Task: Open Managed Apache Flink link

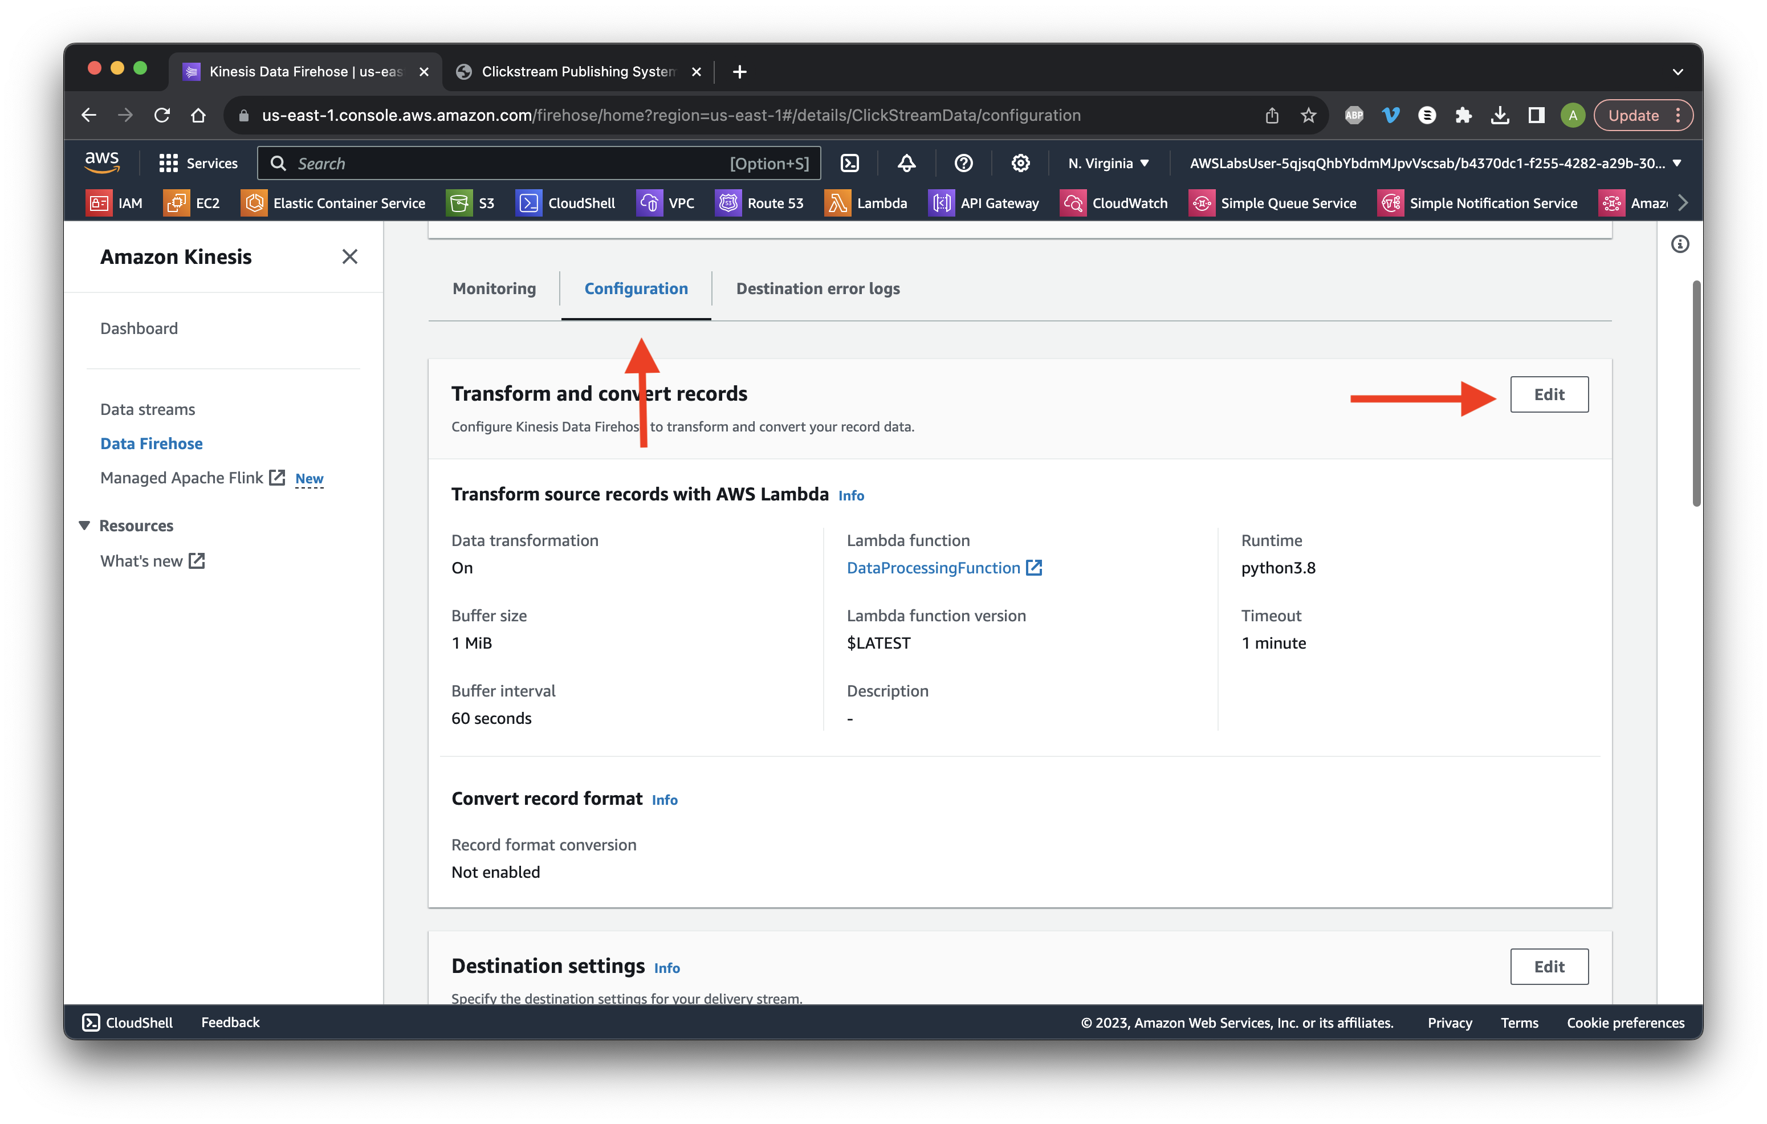Action: point(192,478)
